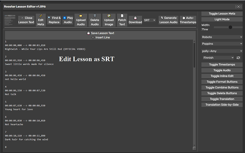245x153 pixels.
Task: Click scrollbar up arrow in text area
Action: [194, 41]
